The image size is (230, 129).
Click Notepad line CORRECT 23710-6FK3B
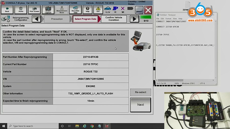(167, 27)
